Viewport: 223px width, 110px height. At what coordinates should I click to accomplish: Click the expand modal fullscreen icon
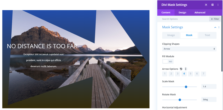tap(206, 5)
